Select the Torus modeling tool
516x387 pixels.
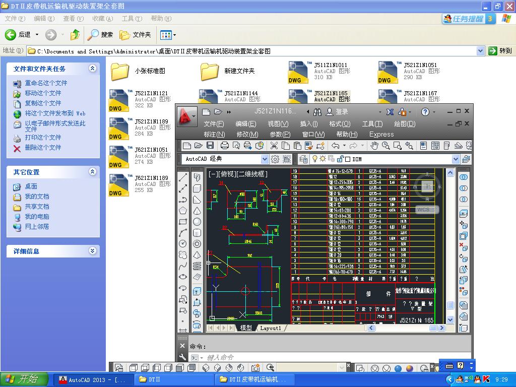point(197,244)
